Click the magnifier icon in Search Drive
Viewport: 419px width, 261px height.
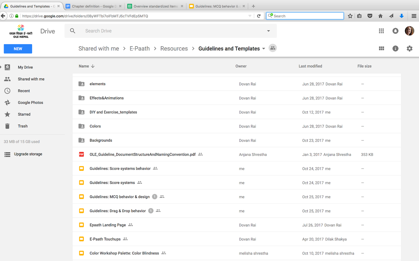[x=73, y=31]
